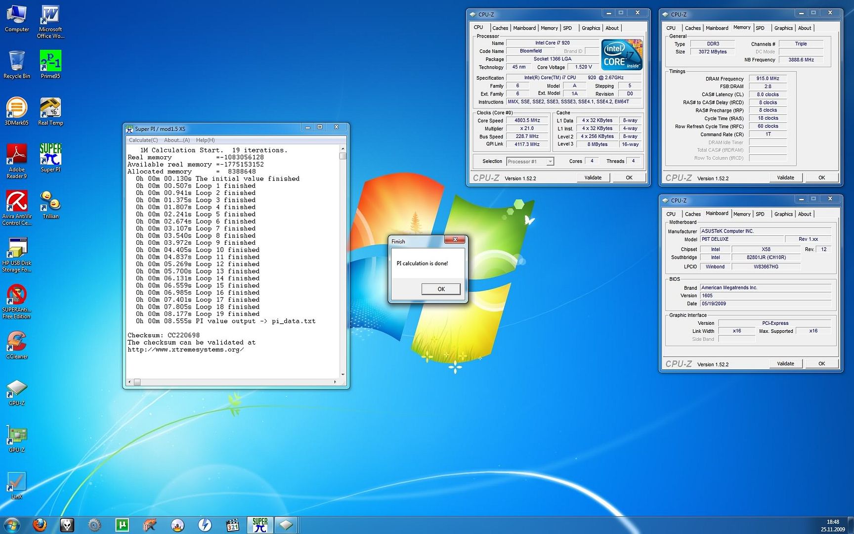Click horizontal scrollbar thumb in Super PI
The width and height of the screenshot is (854, 534).
[137, 382]
